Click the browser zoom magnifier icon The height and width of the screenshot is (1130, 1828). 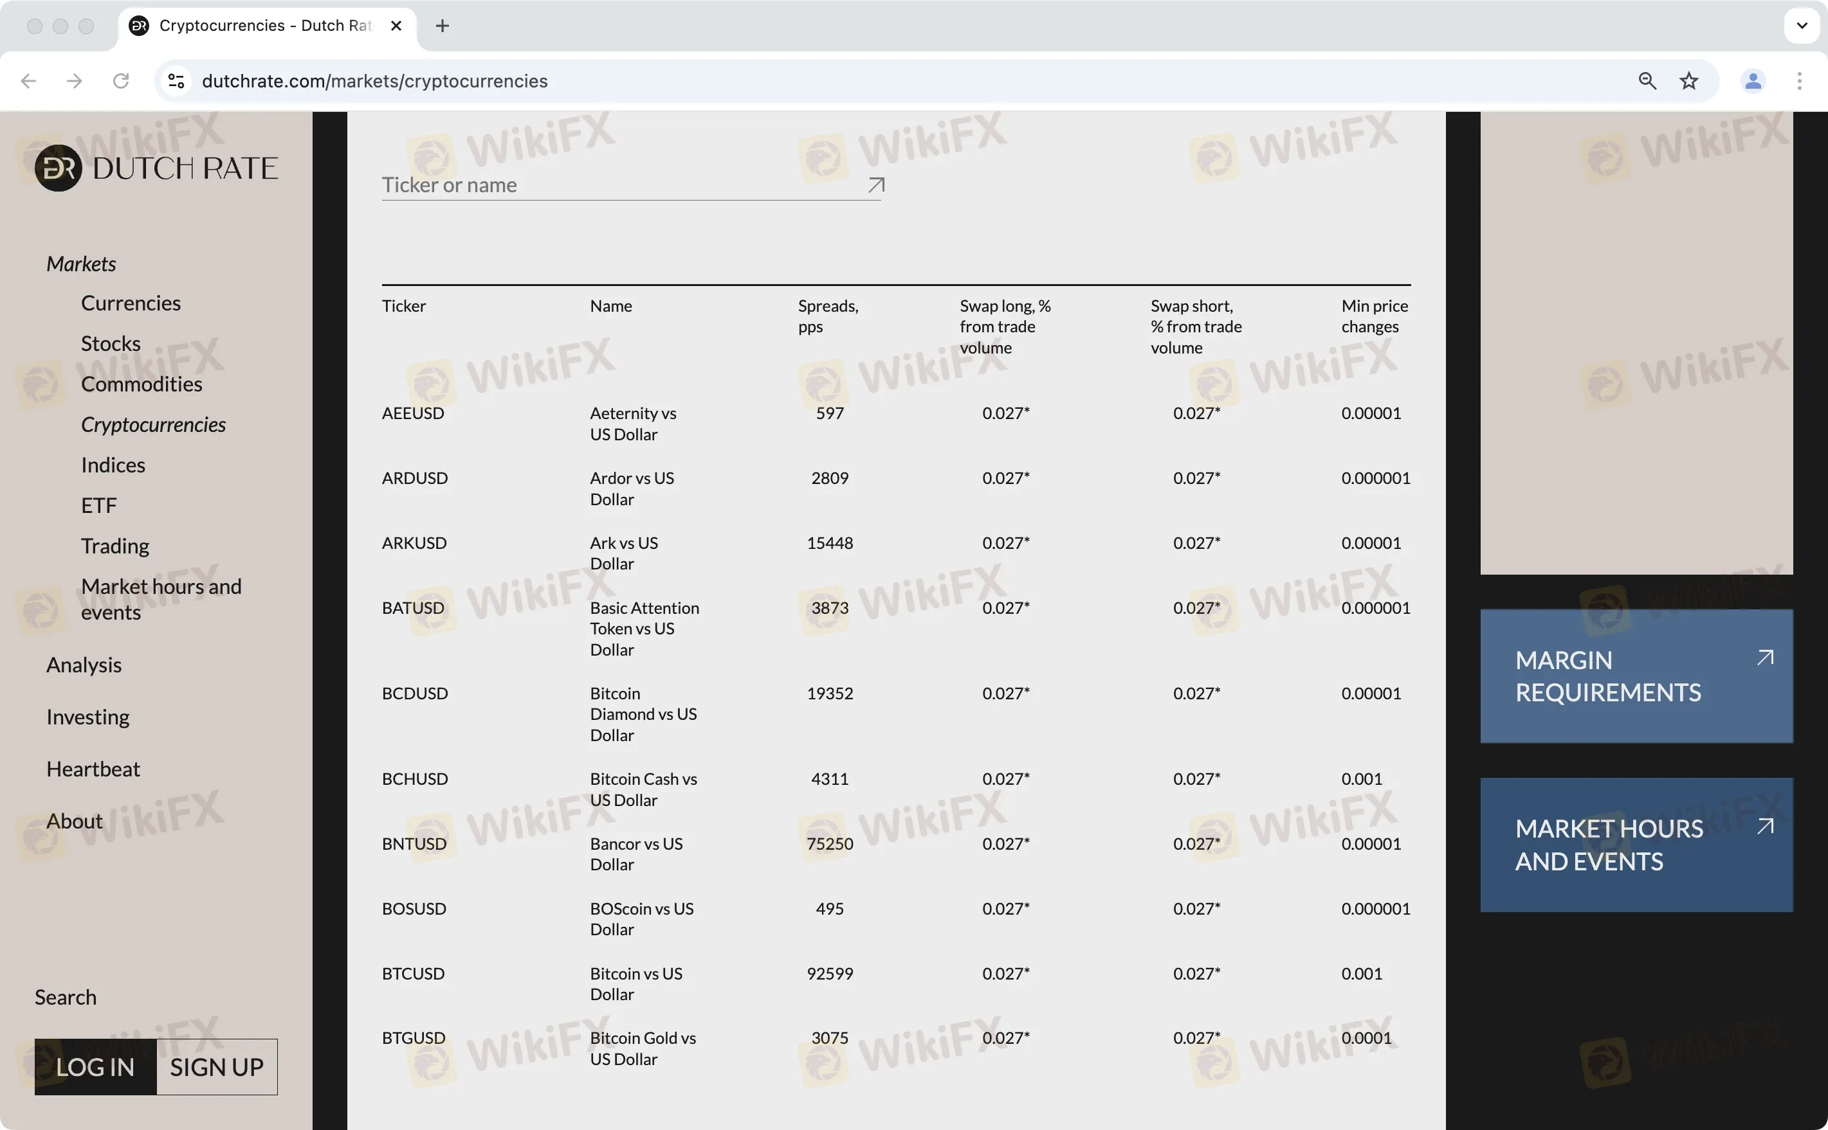pos(1647,81)
